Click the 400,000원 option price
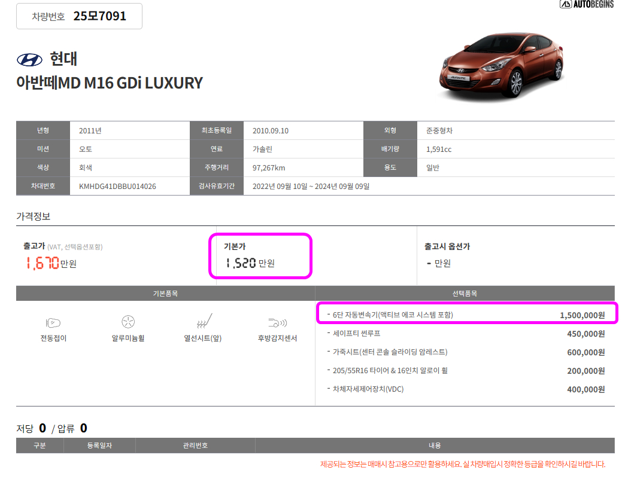Screen dimensions: 622x485 pos(586,390)
